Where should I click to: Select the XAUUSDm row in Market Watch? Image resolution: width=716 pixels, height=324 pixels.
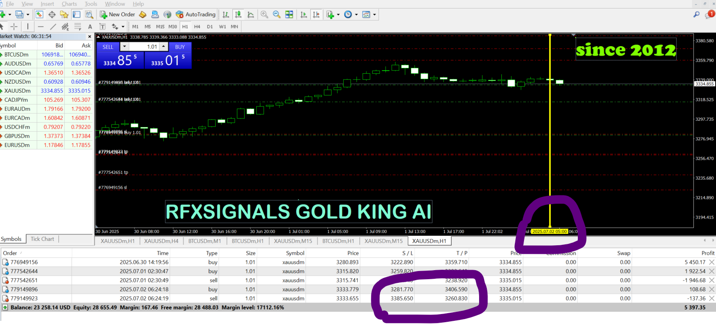pos(46,91)
